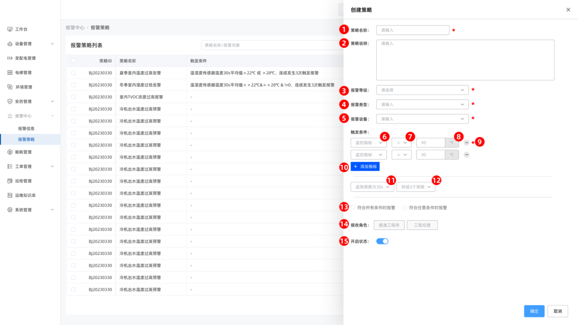Click the 运维知识库 knowledge base icon
Image resolution: width=578 pixels, height=325 pixels.
click(9, 195)
